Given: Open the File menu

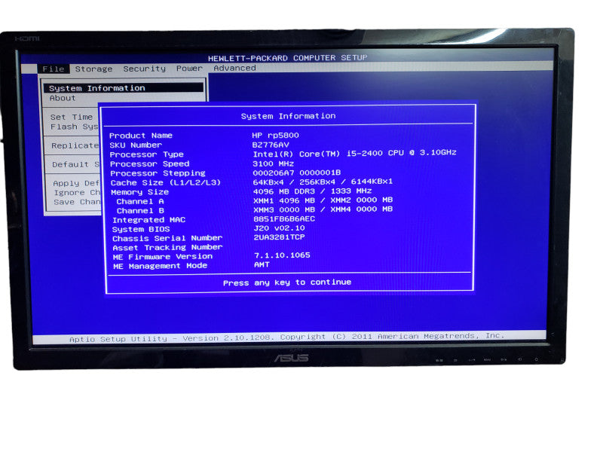Looking at the screenshot, I should pos(54,69).
